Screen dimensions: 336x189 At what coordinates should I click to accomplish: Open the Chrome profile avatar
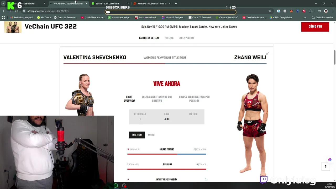point(326,11)
